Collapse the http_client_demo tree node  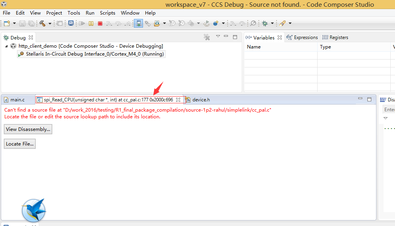pyautogui.click(x=6, y=46)
